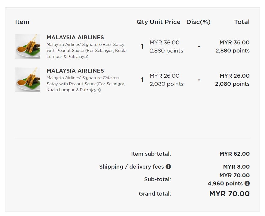
Task: Click the Qty column header
Action: [x=142, y=22]
